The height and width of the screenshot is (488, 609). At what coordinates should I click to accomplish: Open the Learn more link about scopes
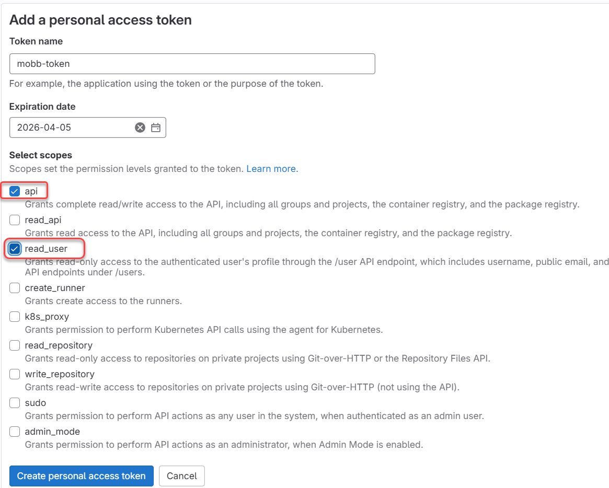click(x=272, y=168)
